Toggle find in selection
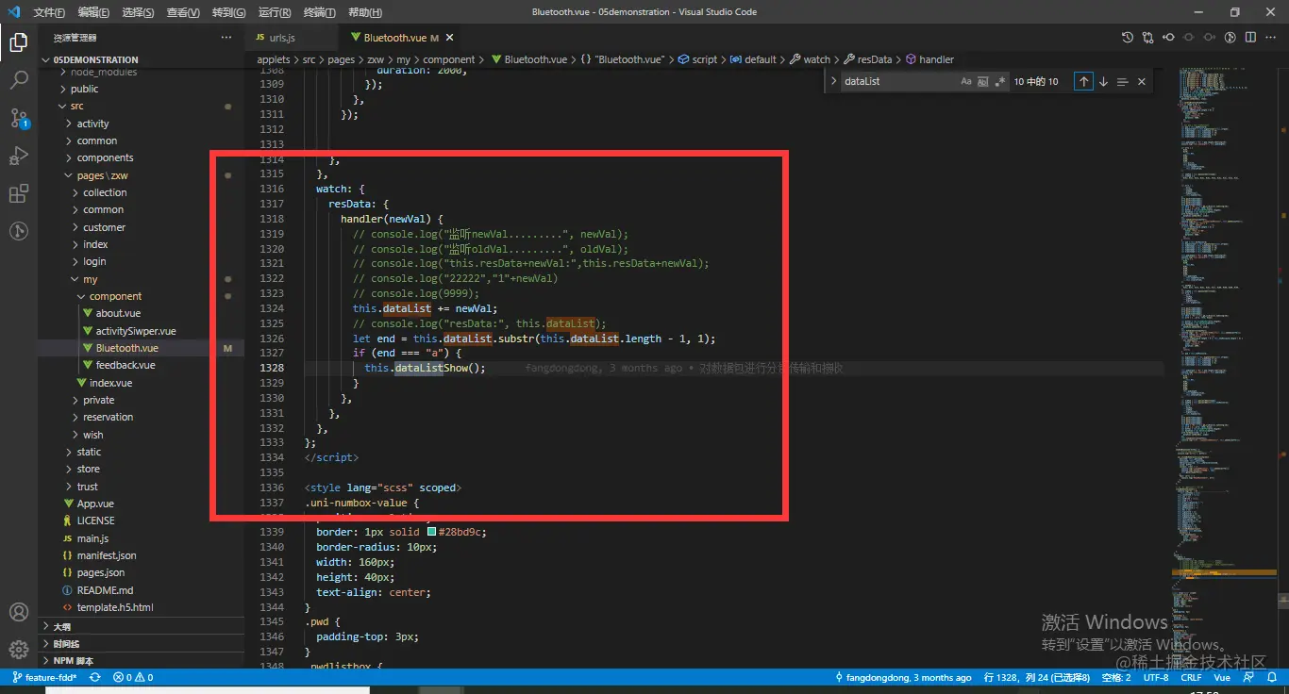 (x=1122, y=82)
